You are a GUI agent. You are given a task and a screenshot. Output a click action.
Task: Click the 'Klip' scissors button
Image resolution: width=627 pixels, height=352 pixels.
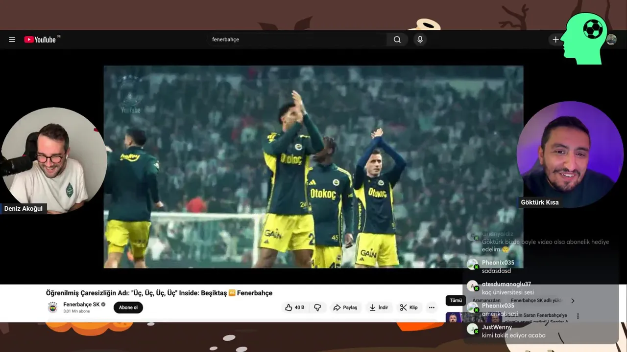pyautogui.click(x=409, y=308)
